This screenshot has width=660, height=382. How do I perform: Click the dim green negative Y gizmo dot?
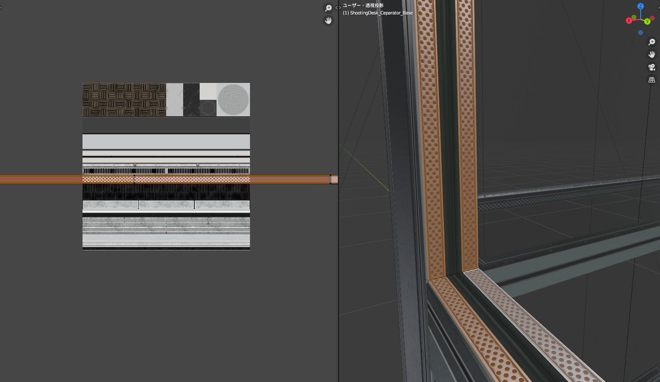pos(634,18)
